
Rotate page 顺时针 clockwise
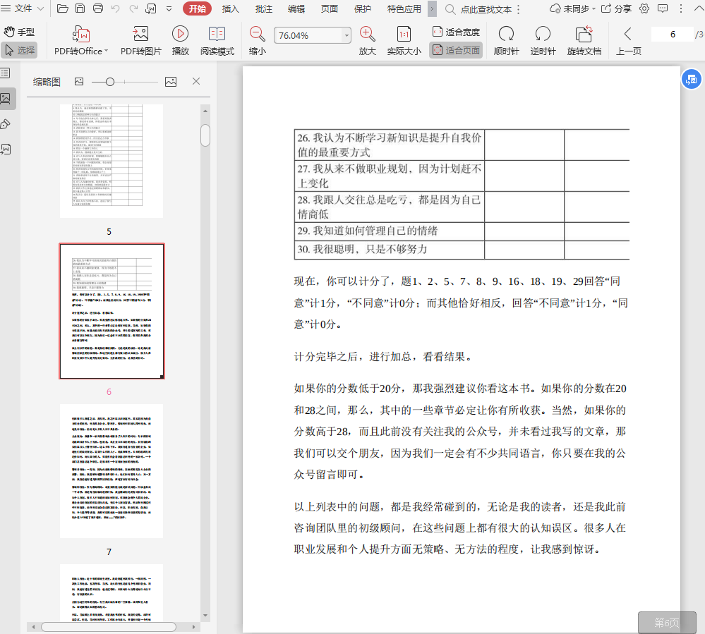[506, 40]
